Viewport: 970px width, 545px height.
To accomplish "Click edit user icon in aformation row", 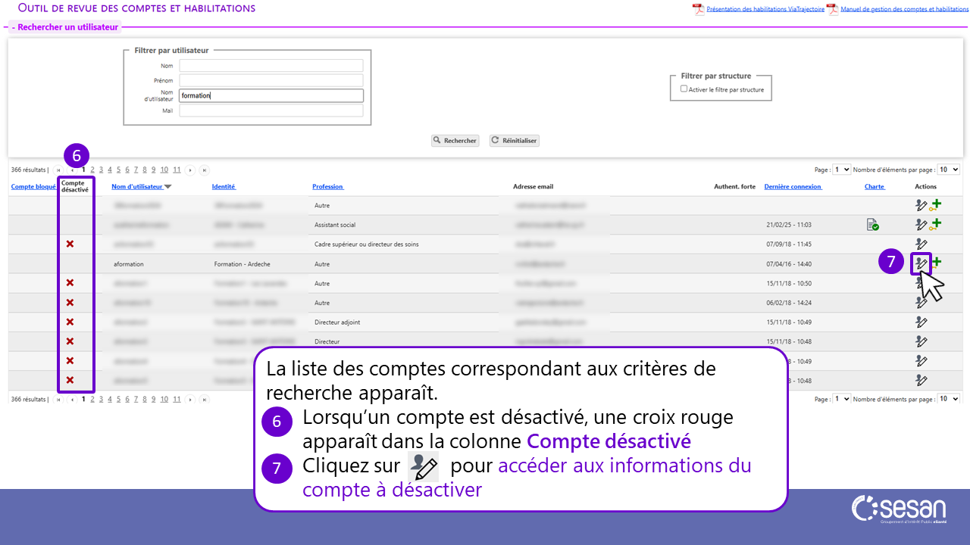I will [x=921, y=263].
